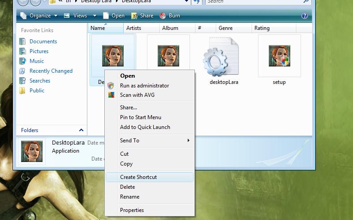
Task: Open the address bar history dropdown
Action: point(186,1)
